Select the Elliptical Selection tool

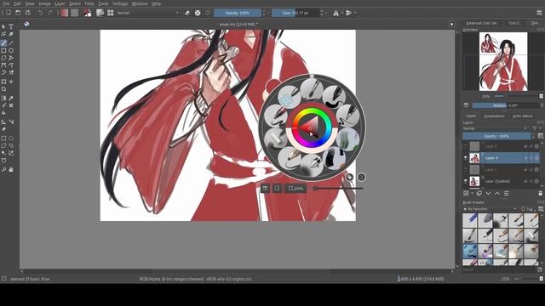(11, 139)
